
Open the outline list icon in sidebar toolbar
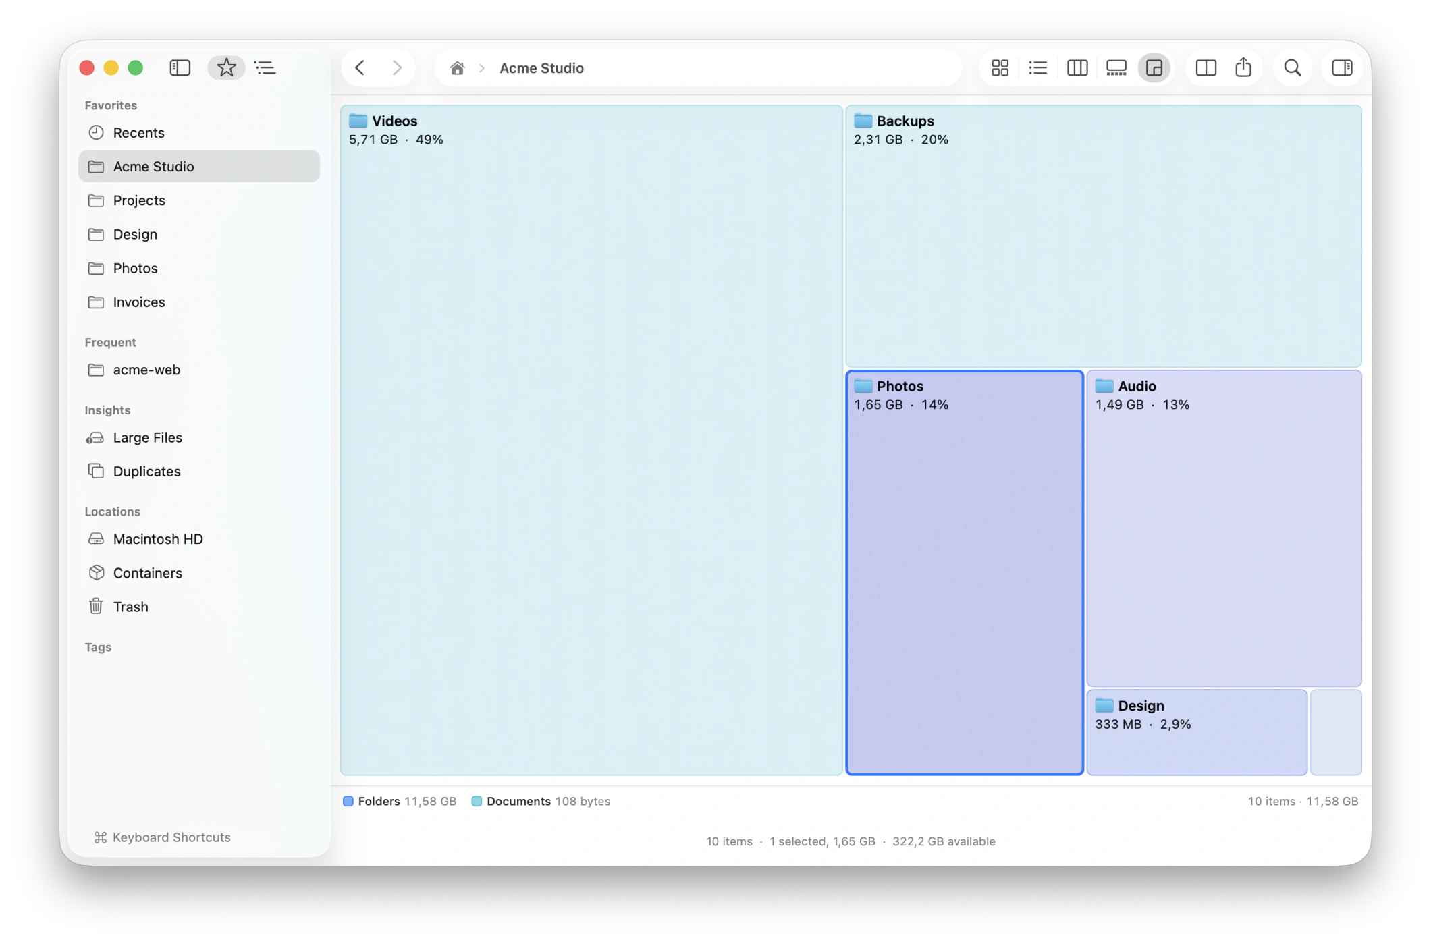(265, 67)
